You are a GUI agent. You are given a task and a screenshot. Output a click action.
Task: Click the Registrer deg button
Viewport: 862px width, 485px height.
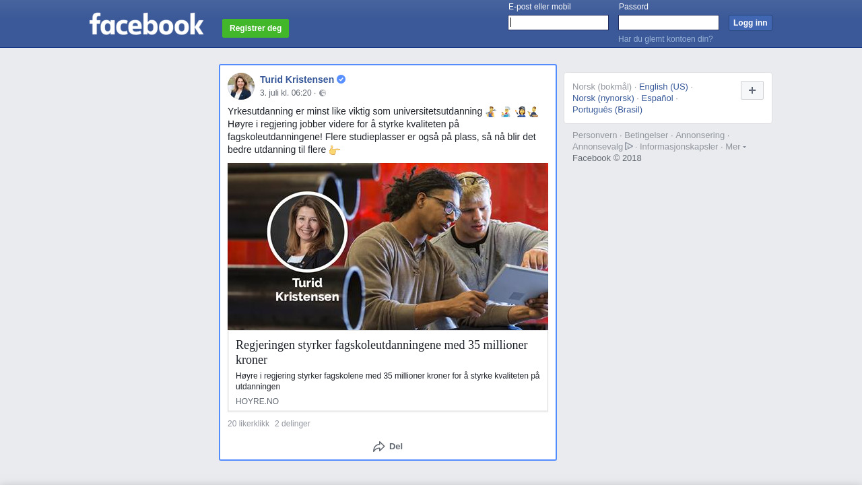click(255, 28)
